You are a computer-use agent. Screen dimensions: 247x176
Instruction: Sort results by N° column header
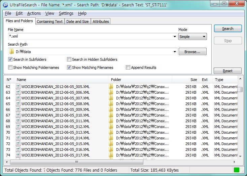[x=9, y=80]
